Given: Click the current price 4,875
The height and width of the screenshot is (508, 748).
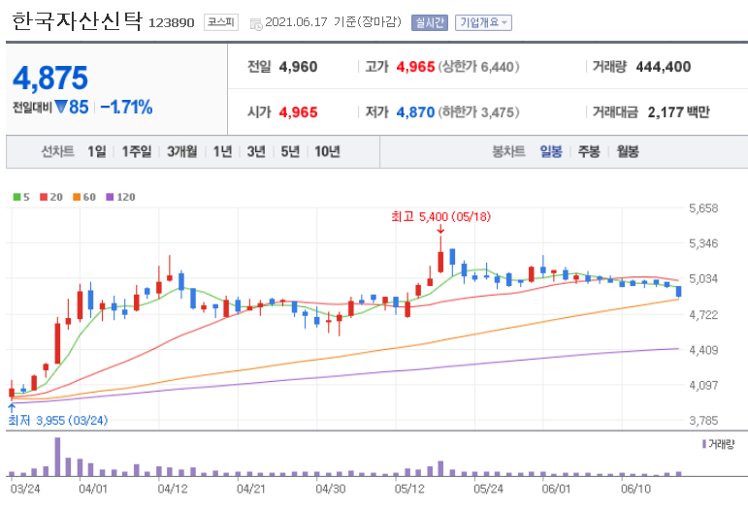Looking at the screenshot, I should (50, 78).
